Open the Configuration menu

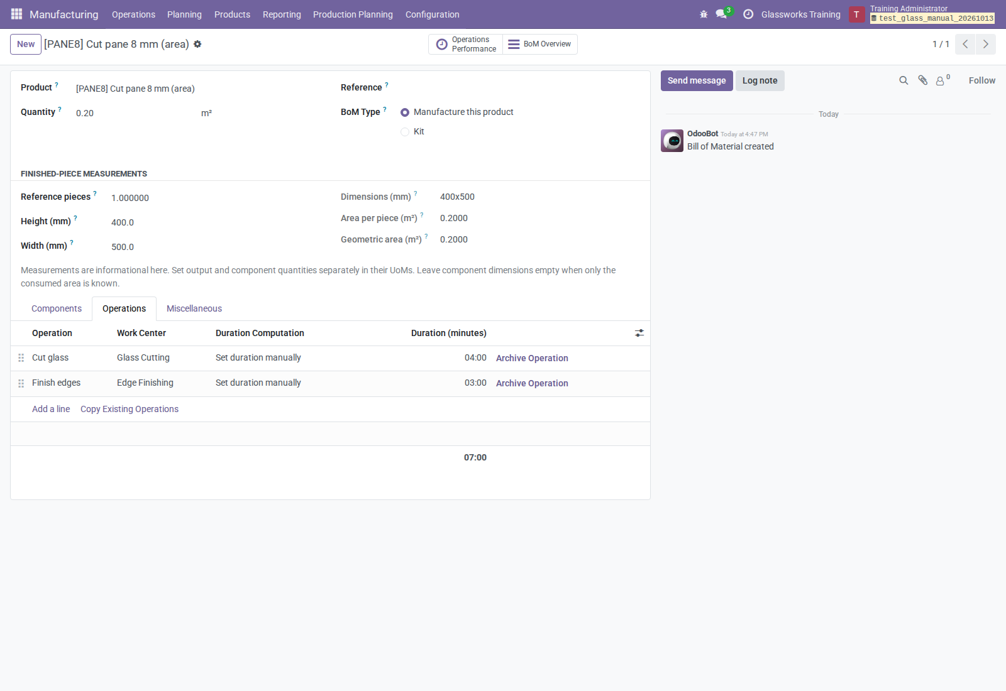[x=432, y=14]
